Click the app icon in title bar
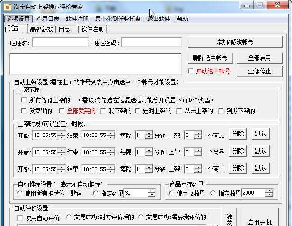Image resolution: width=292 pixels, height=226 pixels. click(x=8, y=7)
